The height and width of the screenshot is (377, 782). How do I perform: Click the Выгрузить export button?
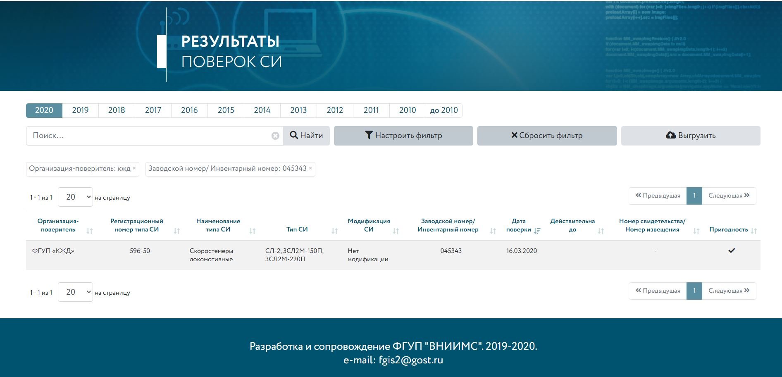coord(691,136)
